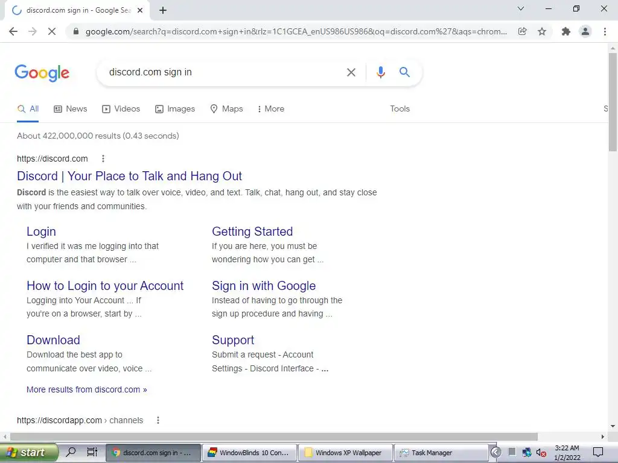Screen dimensions: 618x463
Task: Open the Chrome profile avatar
Action: (585, 31)
